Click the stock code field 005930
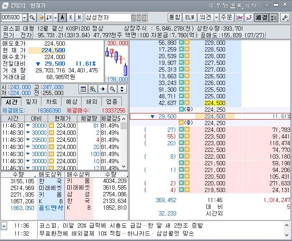The image size is (292, 241). (x=12, y=18)
